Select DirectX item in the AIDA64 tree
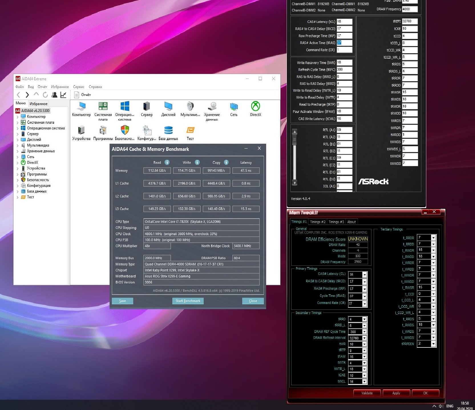Screen dimensions: 475x410 pyautogui.click(x=33, y=163)
